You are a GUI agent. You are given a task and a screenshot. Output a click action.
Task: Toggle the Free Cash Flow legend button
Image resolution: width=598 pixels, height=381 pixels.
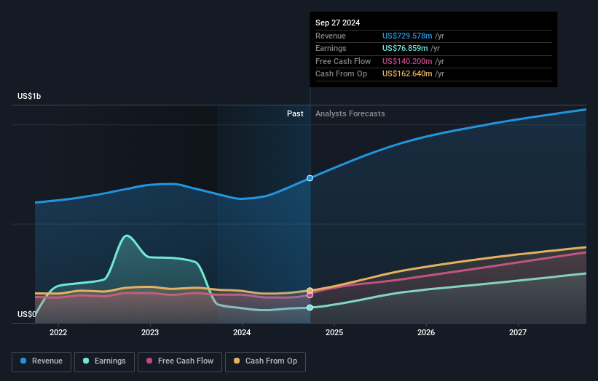click(x=180, y=361)
